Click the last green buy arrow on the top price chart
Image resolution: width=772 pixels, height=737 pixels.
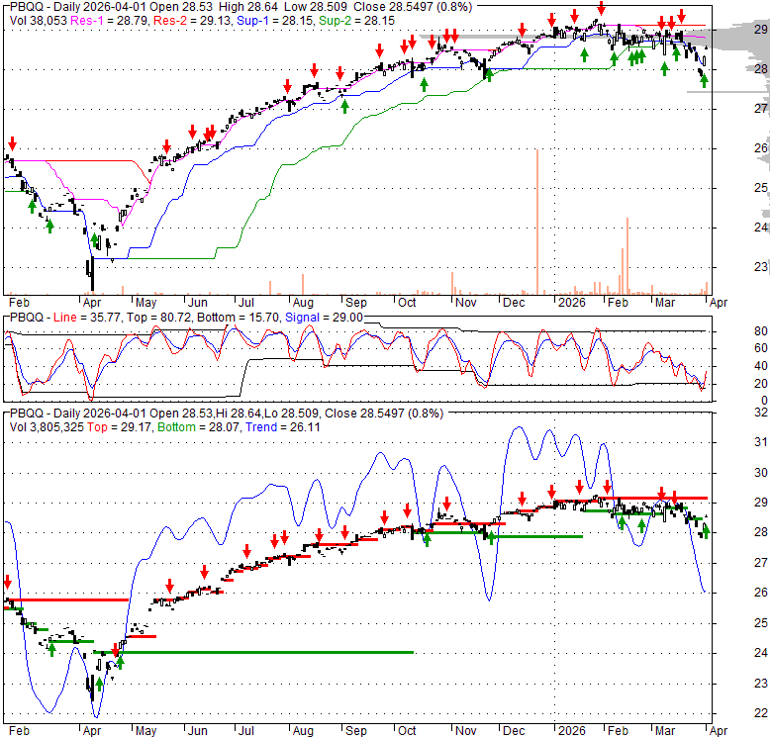click(x=704, y=81)
